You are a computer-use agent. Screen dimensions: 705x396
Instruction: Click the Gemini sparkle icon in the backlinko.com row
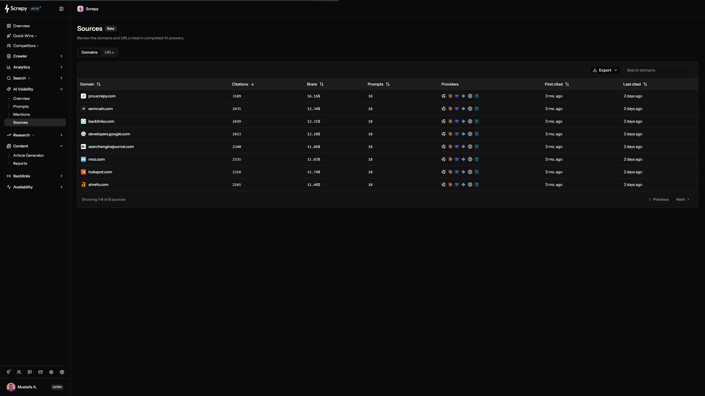(x=463, y=121)
